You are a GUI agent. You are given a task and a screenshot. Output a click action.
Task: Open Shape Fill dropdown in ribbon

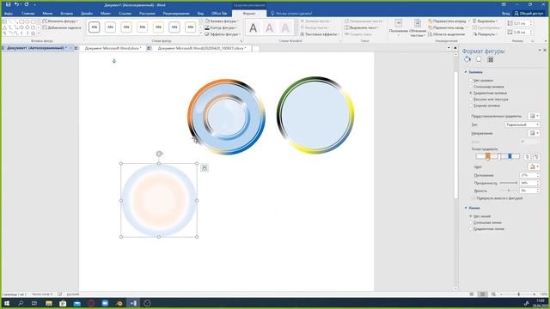click(222, 21)
